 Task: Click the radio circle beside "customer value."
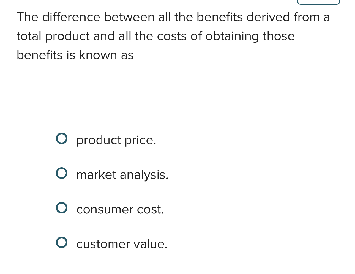62,242
